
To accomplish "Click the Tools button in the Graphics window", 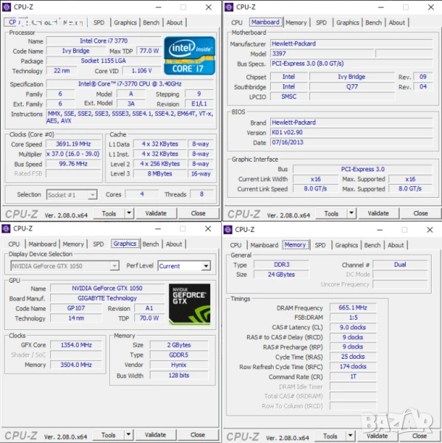I will (x=108, y=435).
